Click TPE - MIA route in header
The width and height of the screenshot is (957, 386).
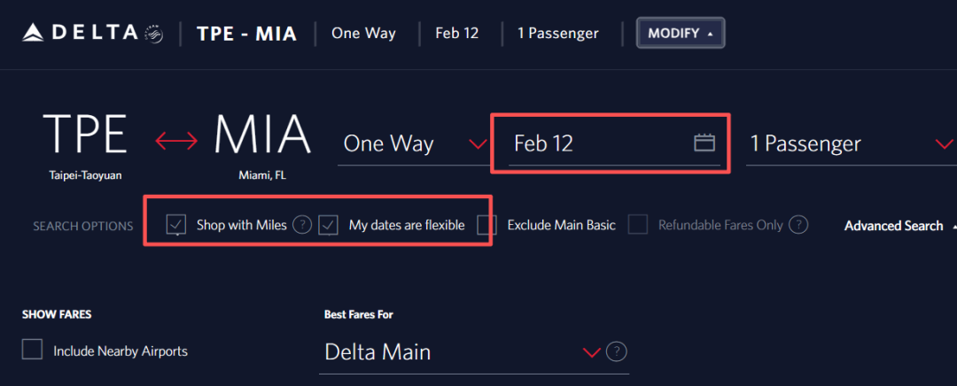(245, 34)
